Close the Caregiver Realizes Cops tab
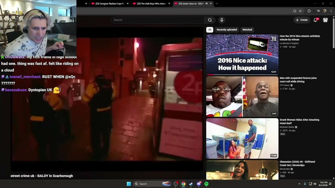 pyautogui.click(x=128, y=4)
